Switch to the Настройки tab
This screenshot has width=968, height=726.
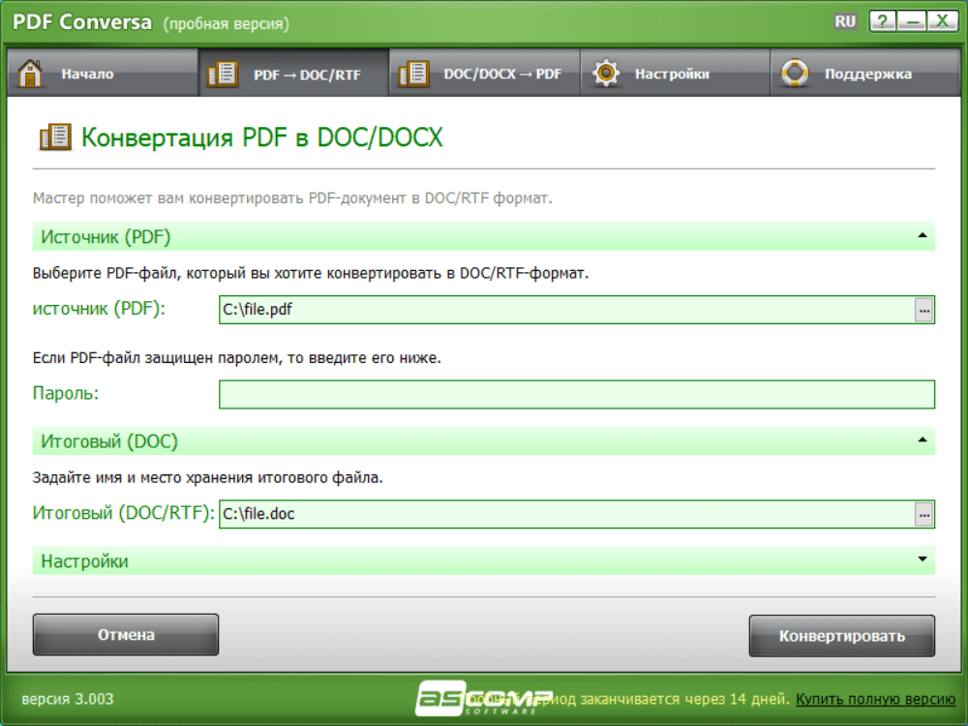tap(676, 74)
